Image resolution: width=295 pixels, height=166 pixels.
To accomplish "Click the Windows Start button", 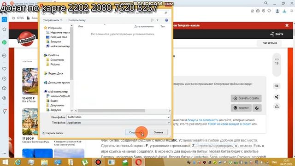I will (5, 162).
